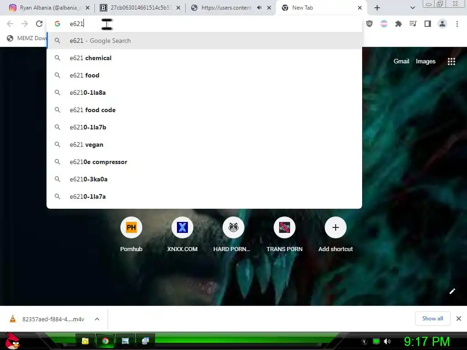Open the profile avatar menu

(x=442, y=24)
